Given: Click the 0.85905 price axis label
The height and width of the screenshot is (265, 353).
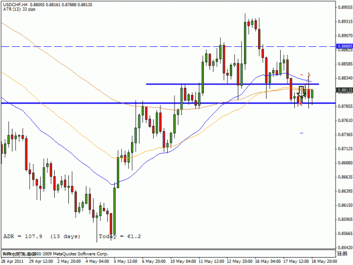Looking at the screenshot, I should coord(345,219).
